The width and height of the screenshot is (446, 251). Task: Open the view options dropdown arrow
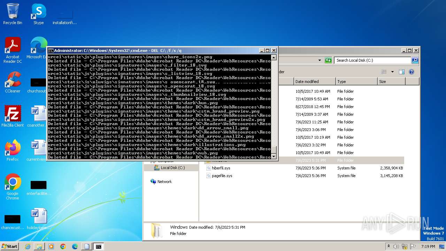(x=392, y=72)
